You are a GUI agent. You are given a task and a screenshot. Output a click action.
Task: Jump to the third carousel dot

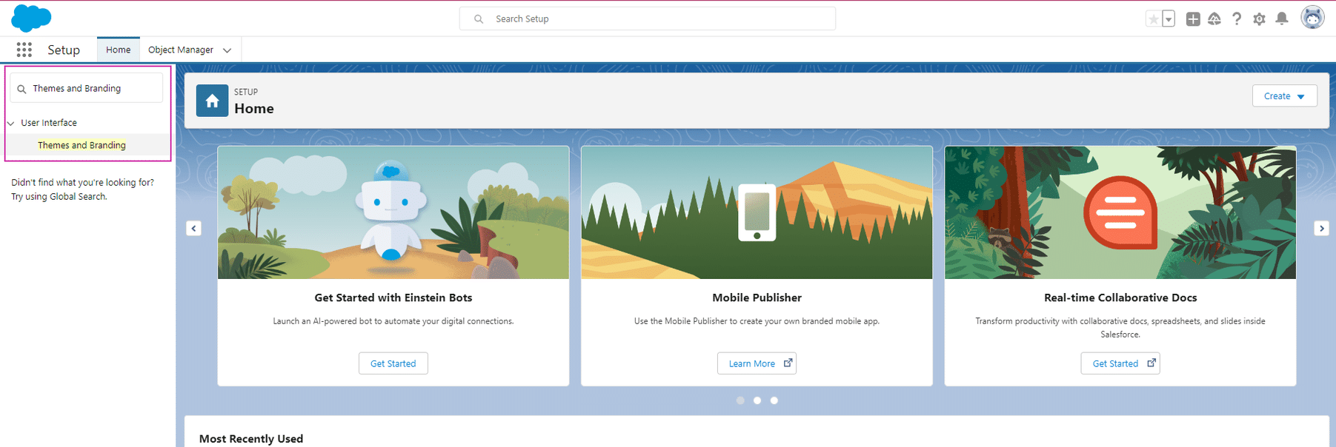(774, 400)
